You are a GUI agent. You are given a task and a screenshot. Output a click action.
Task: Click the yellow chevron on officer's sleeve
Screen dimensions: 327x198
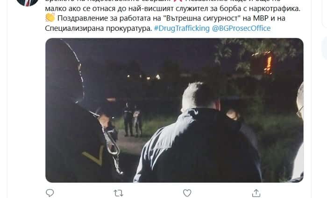[93, 156]
